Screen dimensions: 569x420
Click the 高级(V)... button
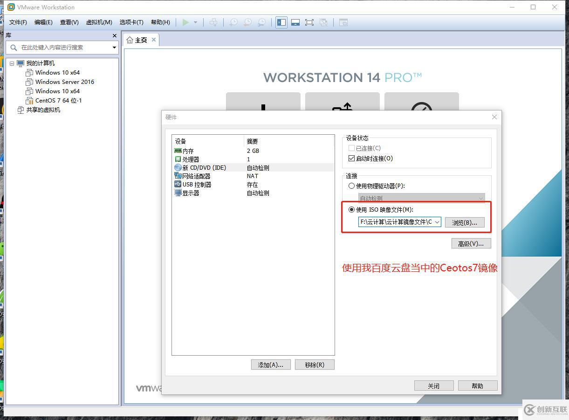coord(471,243)
